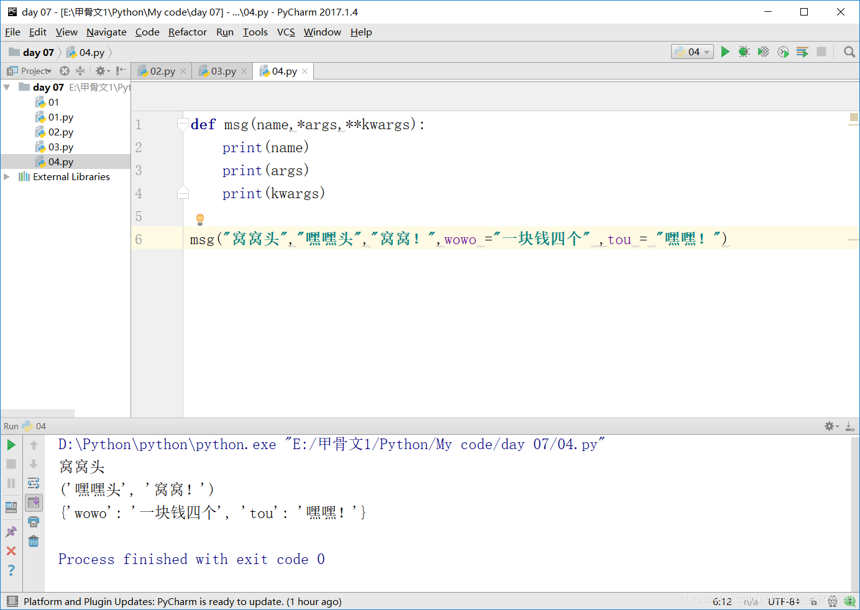Clear console output with trash icon
The width and height of the screenshot is (860, 610).
(x=34, y=541)
